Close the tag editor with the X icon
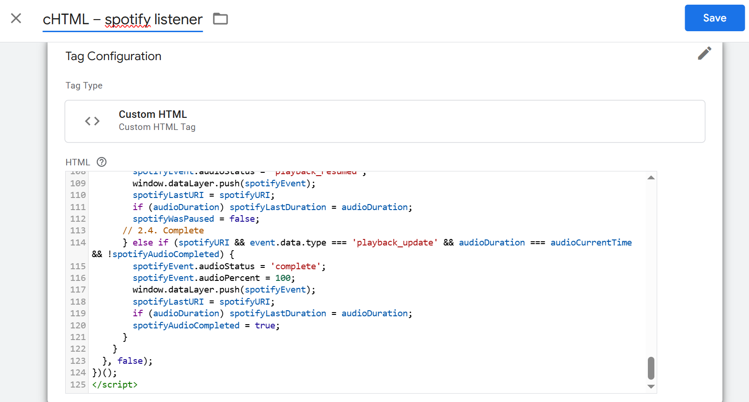Viewport: 749px width, 402px height. 16,18
